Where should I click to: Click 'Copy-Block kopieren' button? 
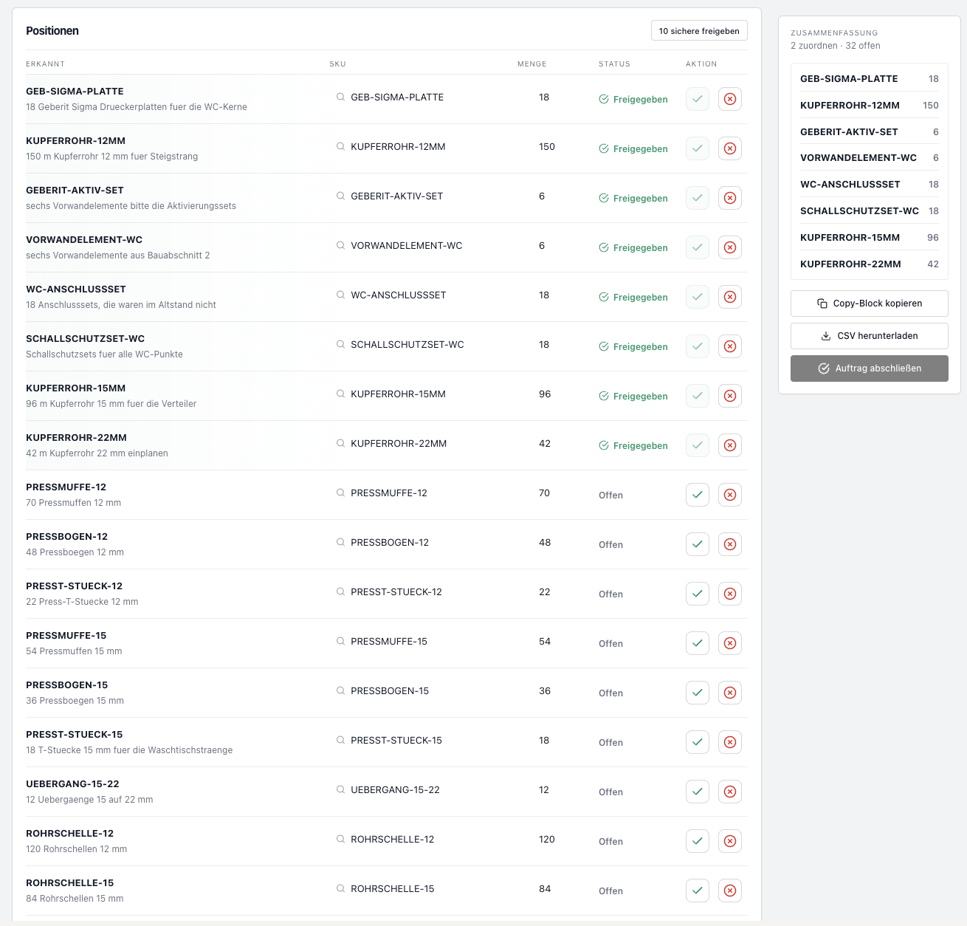pos(869,303)
